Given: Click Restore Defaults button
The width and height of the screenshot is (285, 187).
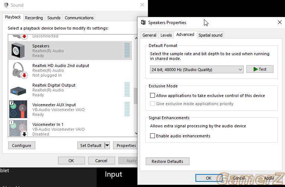Looking at the screenshot, I should coord(168,161).
